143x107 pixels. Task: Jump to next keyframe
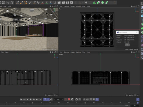point(37,99)
